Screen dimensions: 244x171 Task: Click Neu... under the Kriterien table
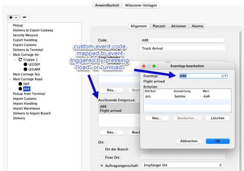tap(157, 118)
